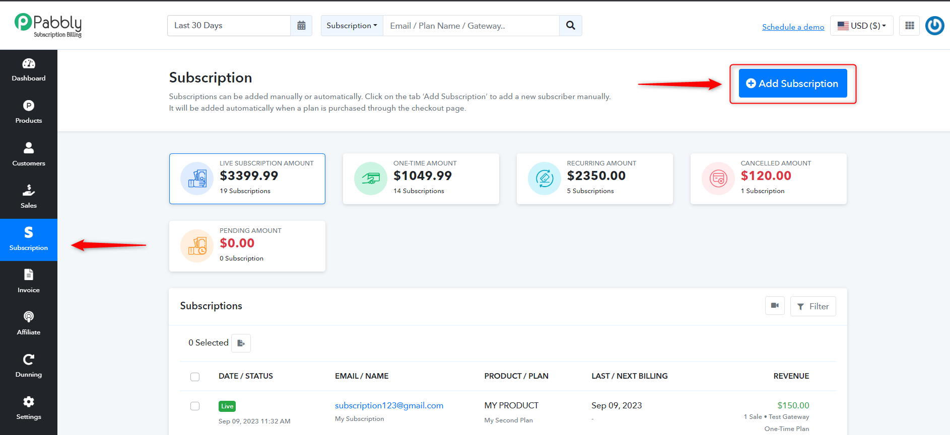This screenshot has width=950, height=435.
Task: Click the Sep 09, 2023 last billing date
Action: 617,405
